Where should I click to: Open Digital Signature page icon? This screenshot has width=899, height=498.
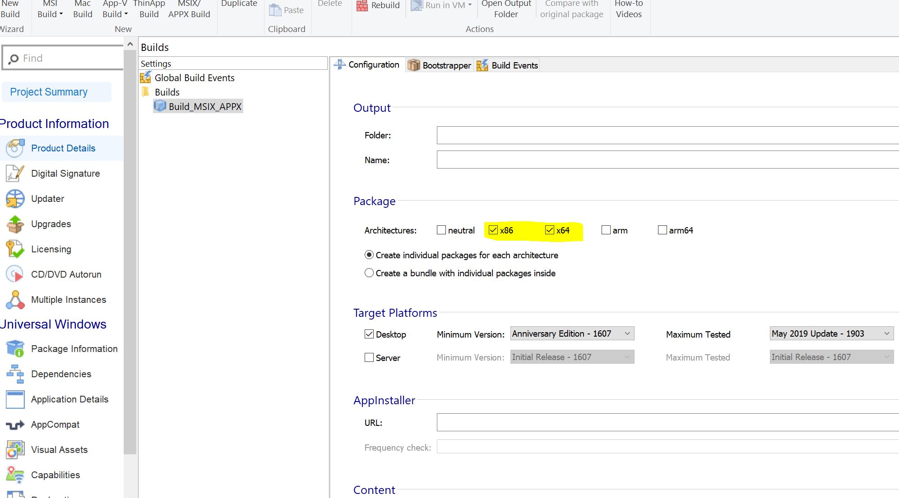click(15, 174)
